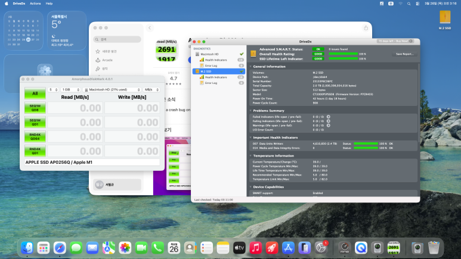The width and height of the screenshot is (461, 259).
Task: Click the Data Units Written status bar
Action: point(366,143)
